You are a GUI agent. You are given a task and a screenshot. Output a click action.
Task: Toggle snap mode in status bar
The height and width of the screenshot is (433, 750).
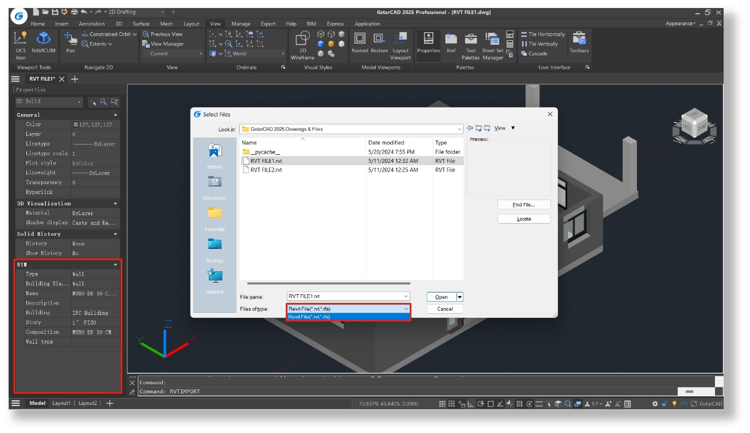pos(442,404)
